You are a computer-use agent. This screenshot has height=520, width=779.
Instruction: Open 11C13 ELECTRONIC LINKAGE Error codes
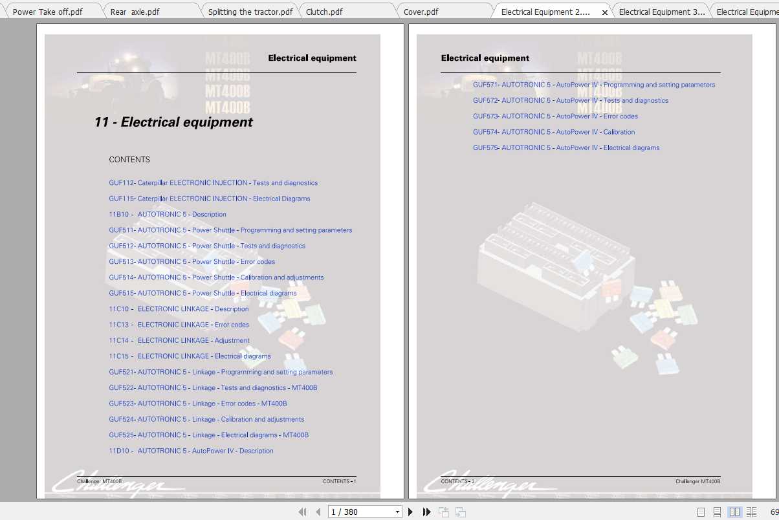click(x=179, y=325)
